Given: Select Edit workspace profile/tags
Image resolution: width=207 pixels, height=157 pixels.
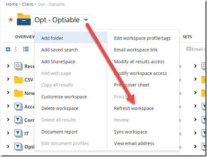Looking at the screenshot, I should (142, 38).
